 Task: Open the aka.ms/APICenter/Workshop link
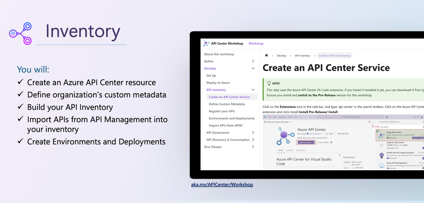[x=222, y=185]
